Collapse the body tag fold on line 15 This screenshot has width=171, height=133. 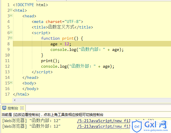click(x=11, y=83)
